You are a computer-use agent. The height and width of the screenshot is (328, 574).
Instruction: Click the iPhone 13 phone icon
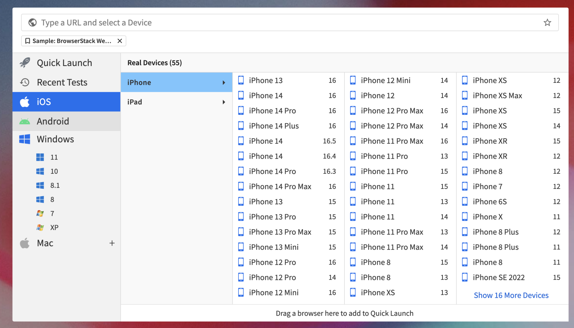tap(241, 80)
